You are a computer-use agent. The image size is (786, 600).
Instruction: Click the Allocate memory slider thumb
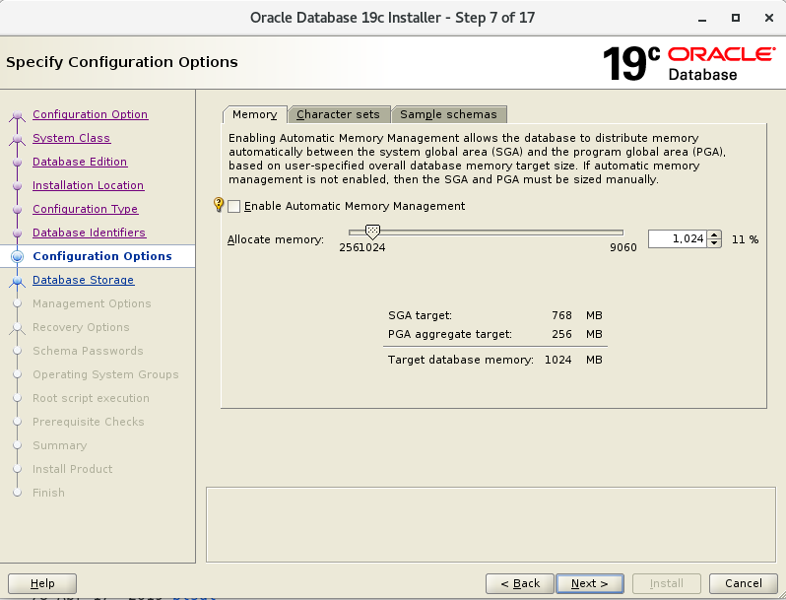pyautogui.click(x=372, y=232)
